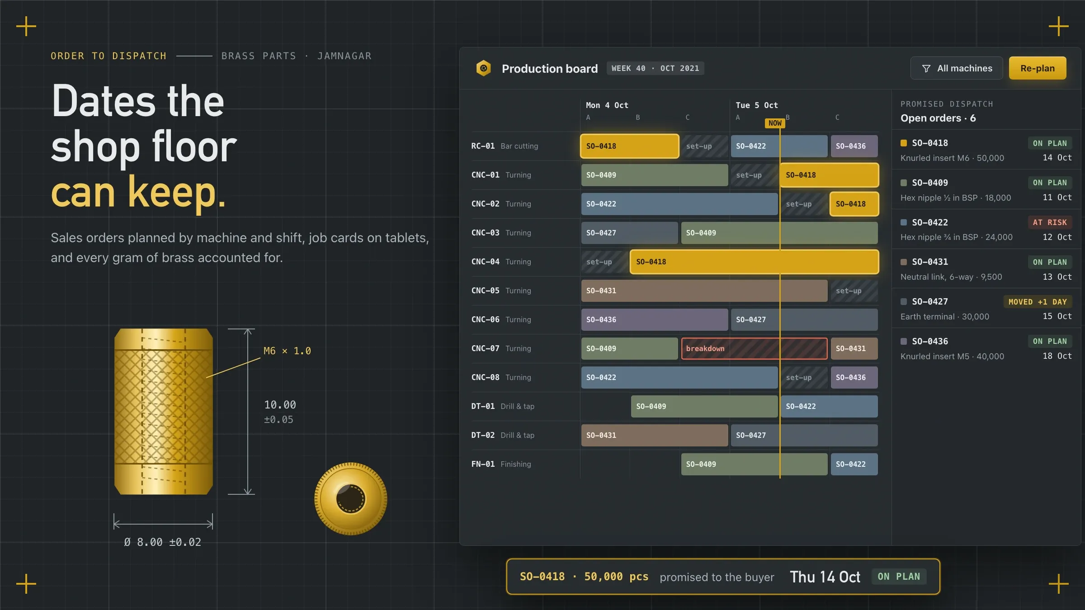Click the CNC-04 Turning machine label

click(x=501, y=262)
